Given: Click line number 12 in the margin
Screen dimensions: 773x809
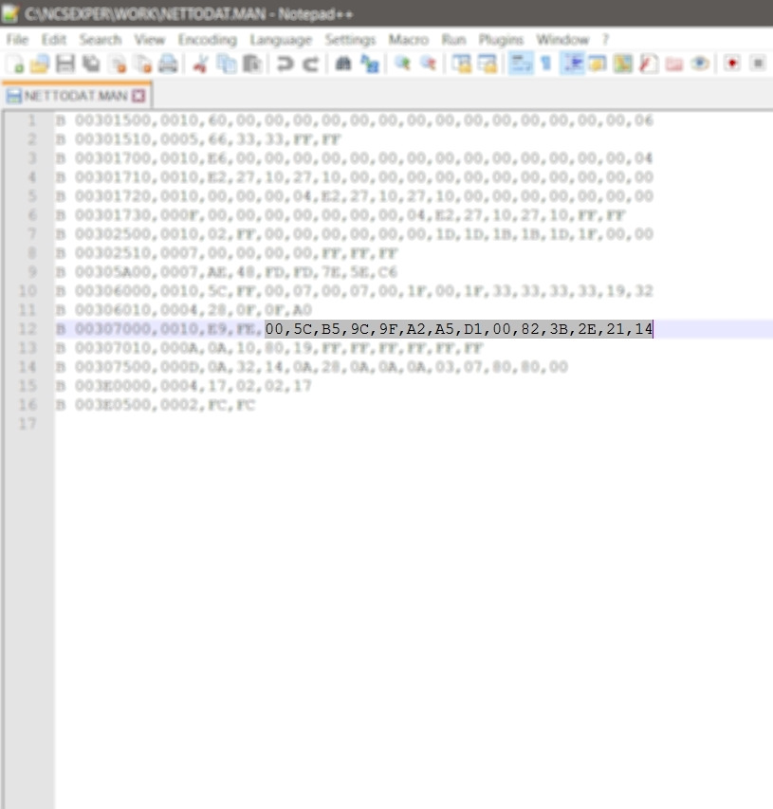Looking at the screenshot, I should (x=28, y=329).
